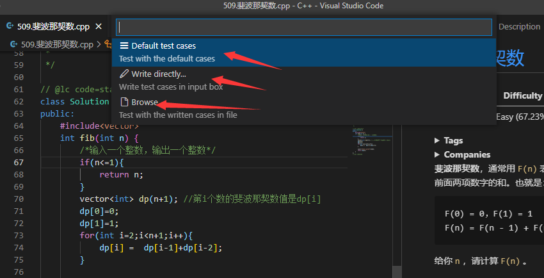The width and height of the screenshot is (544, 278).
Task: Click the Browse option in picker
Action: pyautogui.click(x=145, y=102)
